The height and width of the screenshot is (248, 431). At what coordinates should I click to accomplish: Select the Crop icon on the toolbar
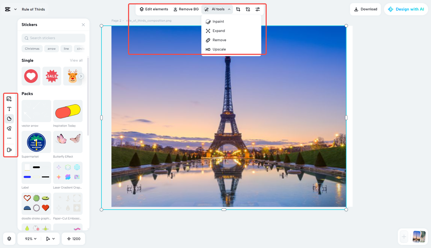pos(238,9)
